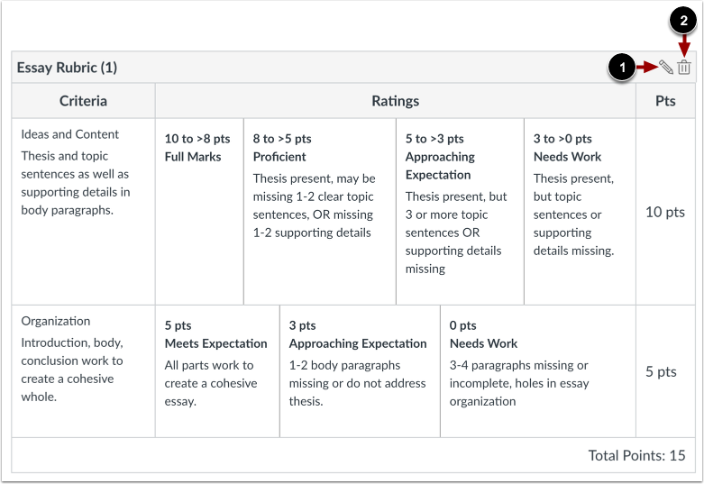The image size is (704, 484).
Task: Select the 0 pts Needs Work rating
Action: 538,371
